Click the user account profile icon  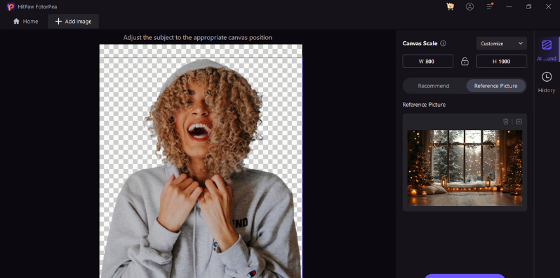pyautogui.click(x=470, y=7)
